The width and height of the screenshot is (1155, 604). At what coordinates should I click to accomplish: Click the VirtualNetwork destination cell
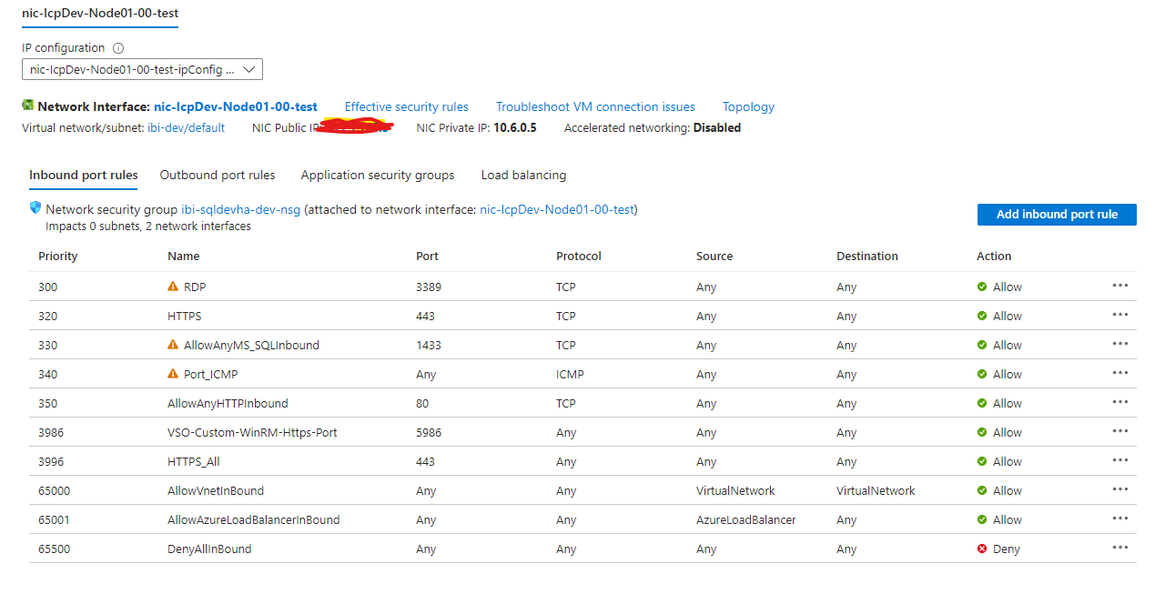876,490
